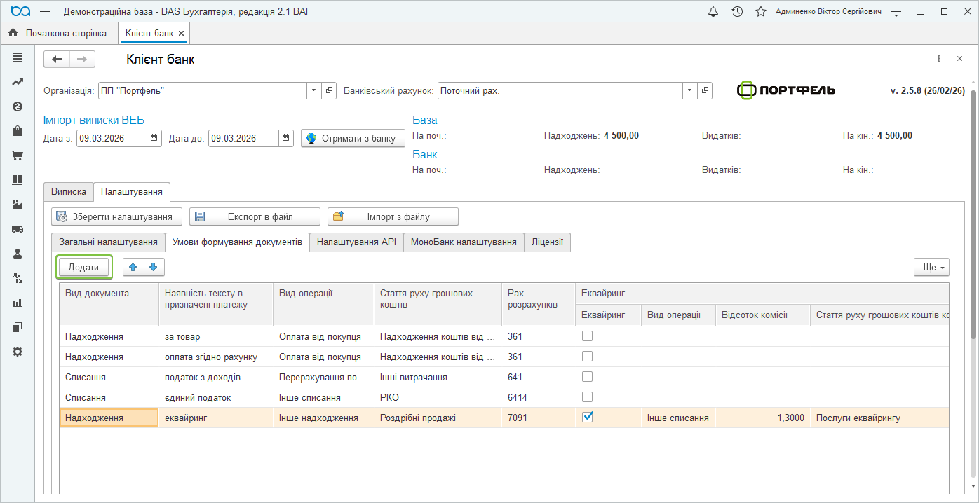This screenshot has width=979, height=503.
Task: Switch to the Виписка tab
Action: click(69, 191)
